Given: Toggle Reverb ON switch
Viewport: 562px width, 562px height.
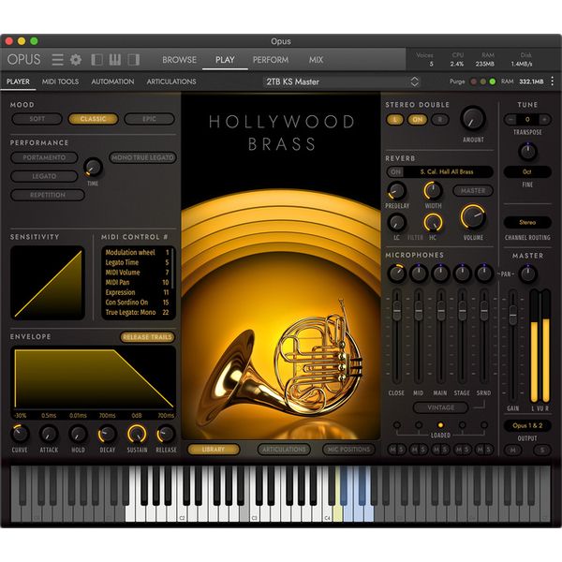Looking at the screenshot, I should click(x=395, y=172).
